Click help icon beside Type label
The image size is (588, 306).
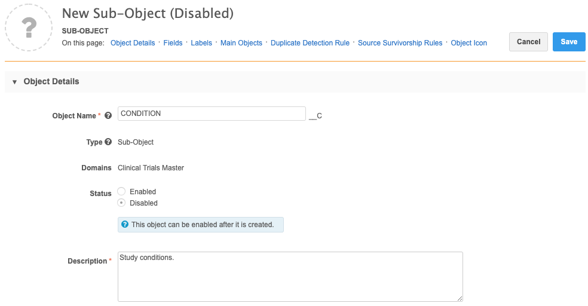[x=108, y=142]
